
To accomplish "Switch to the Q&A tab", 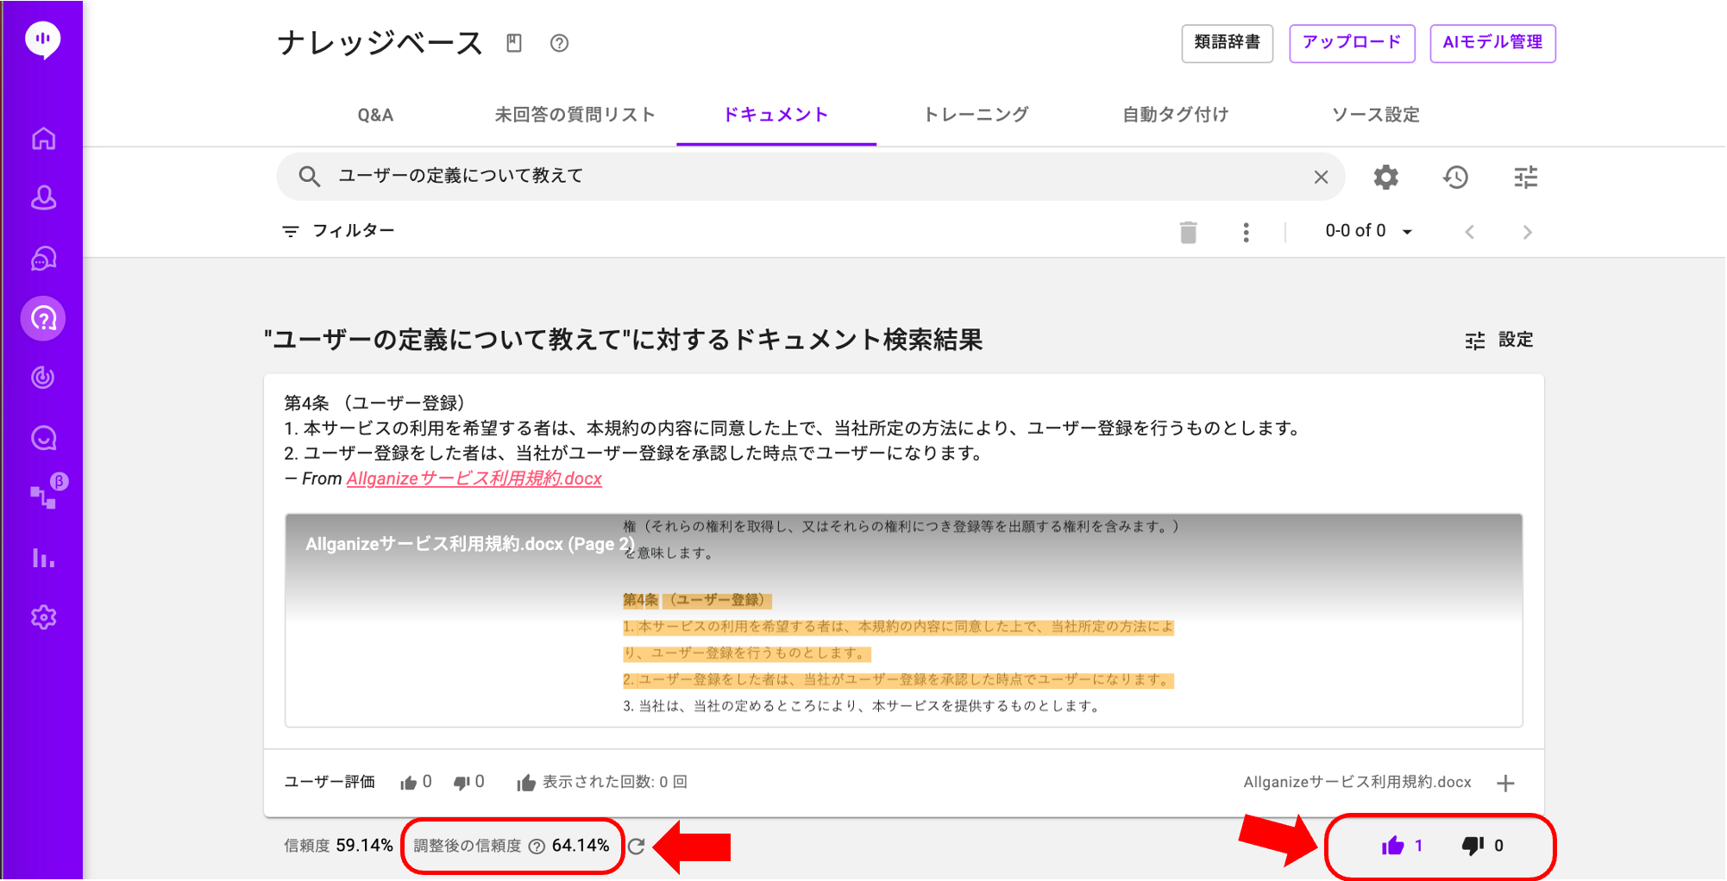I will [x=375, y=115].
